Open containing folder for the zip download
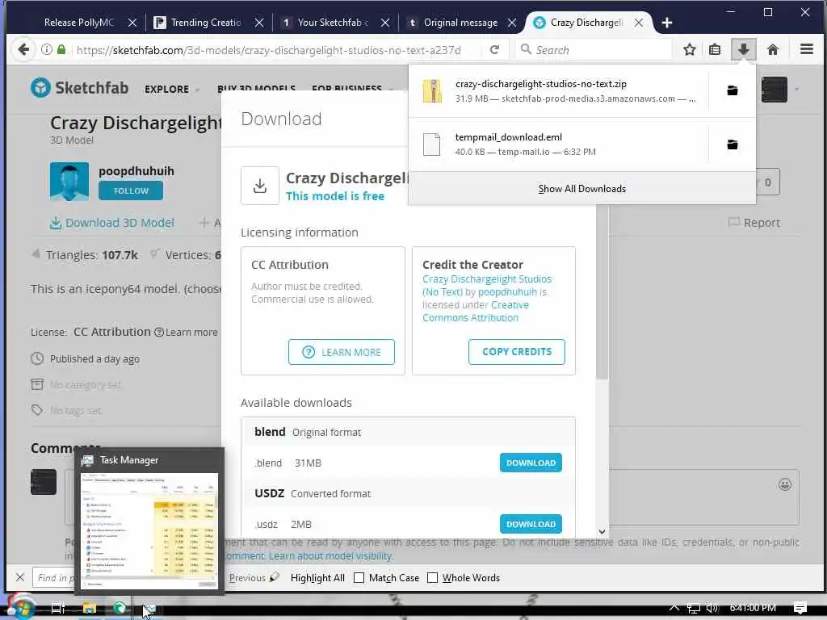Screen dimensions: 827x620 click(x=732, y=90)
